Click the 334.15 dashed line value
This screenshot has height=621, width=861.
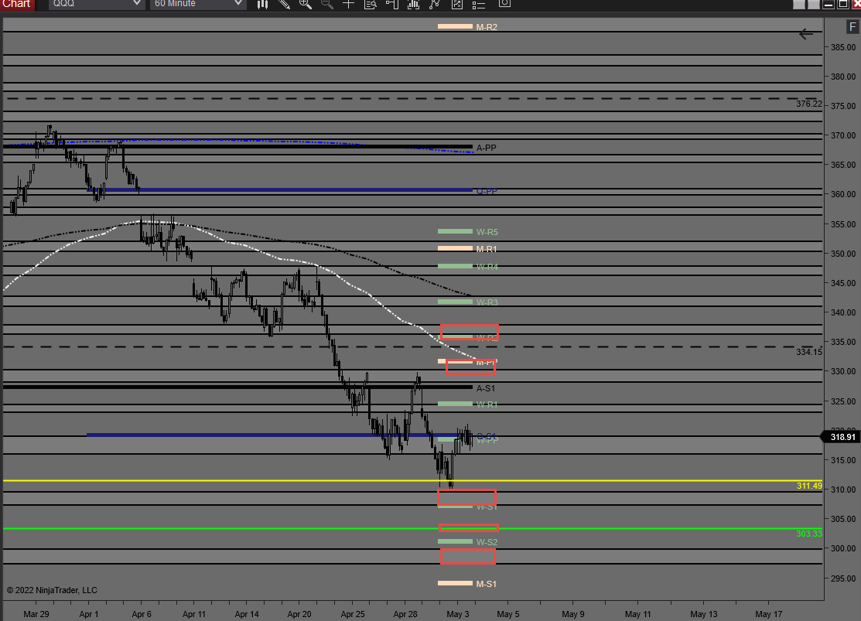click(x=809, y=352)
